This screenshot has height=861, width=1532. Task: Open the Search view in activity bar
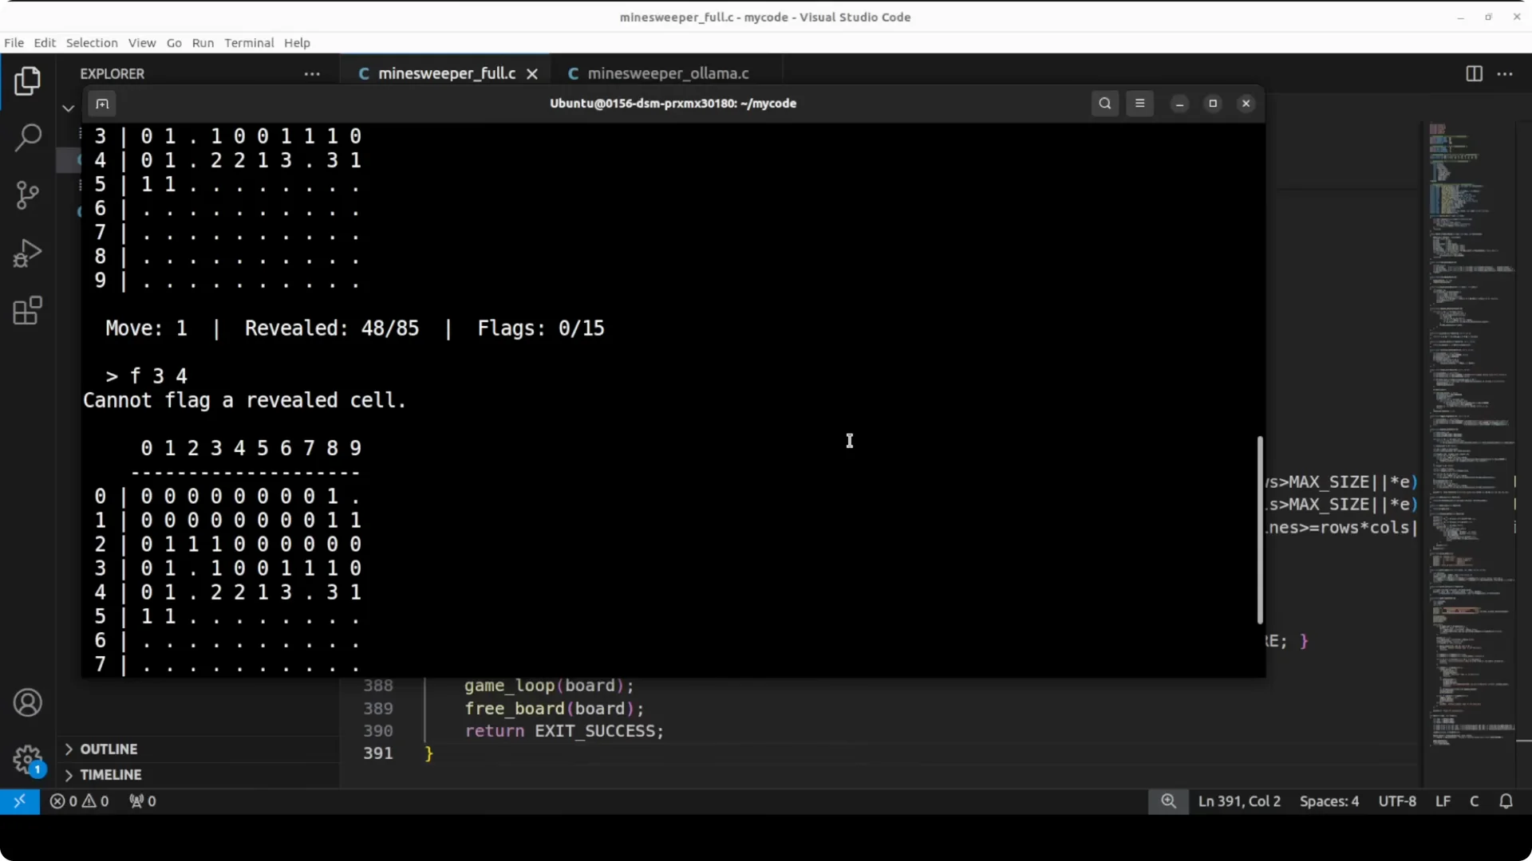point(28,138)
